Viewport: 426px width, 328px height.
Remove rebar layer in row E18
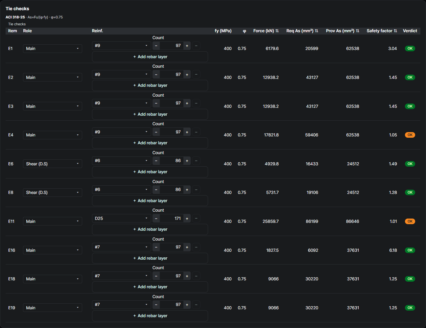pyautogui.click(x=196, y=276)
